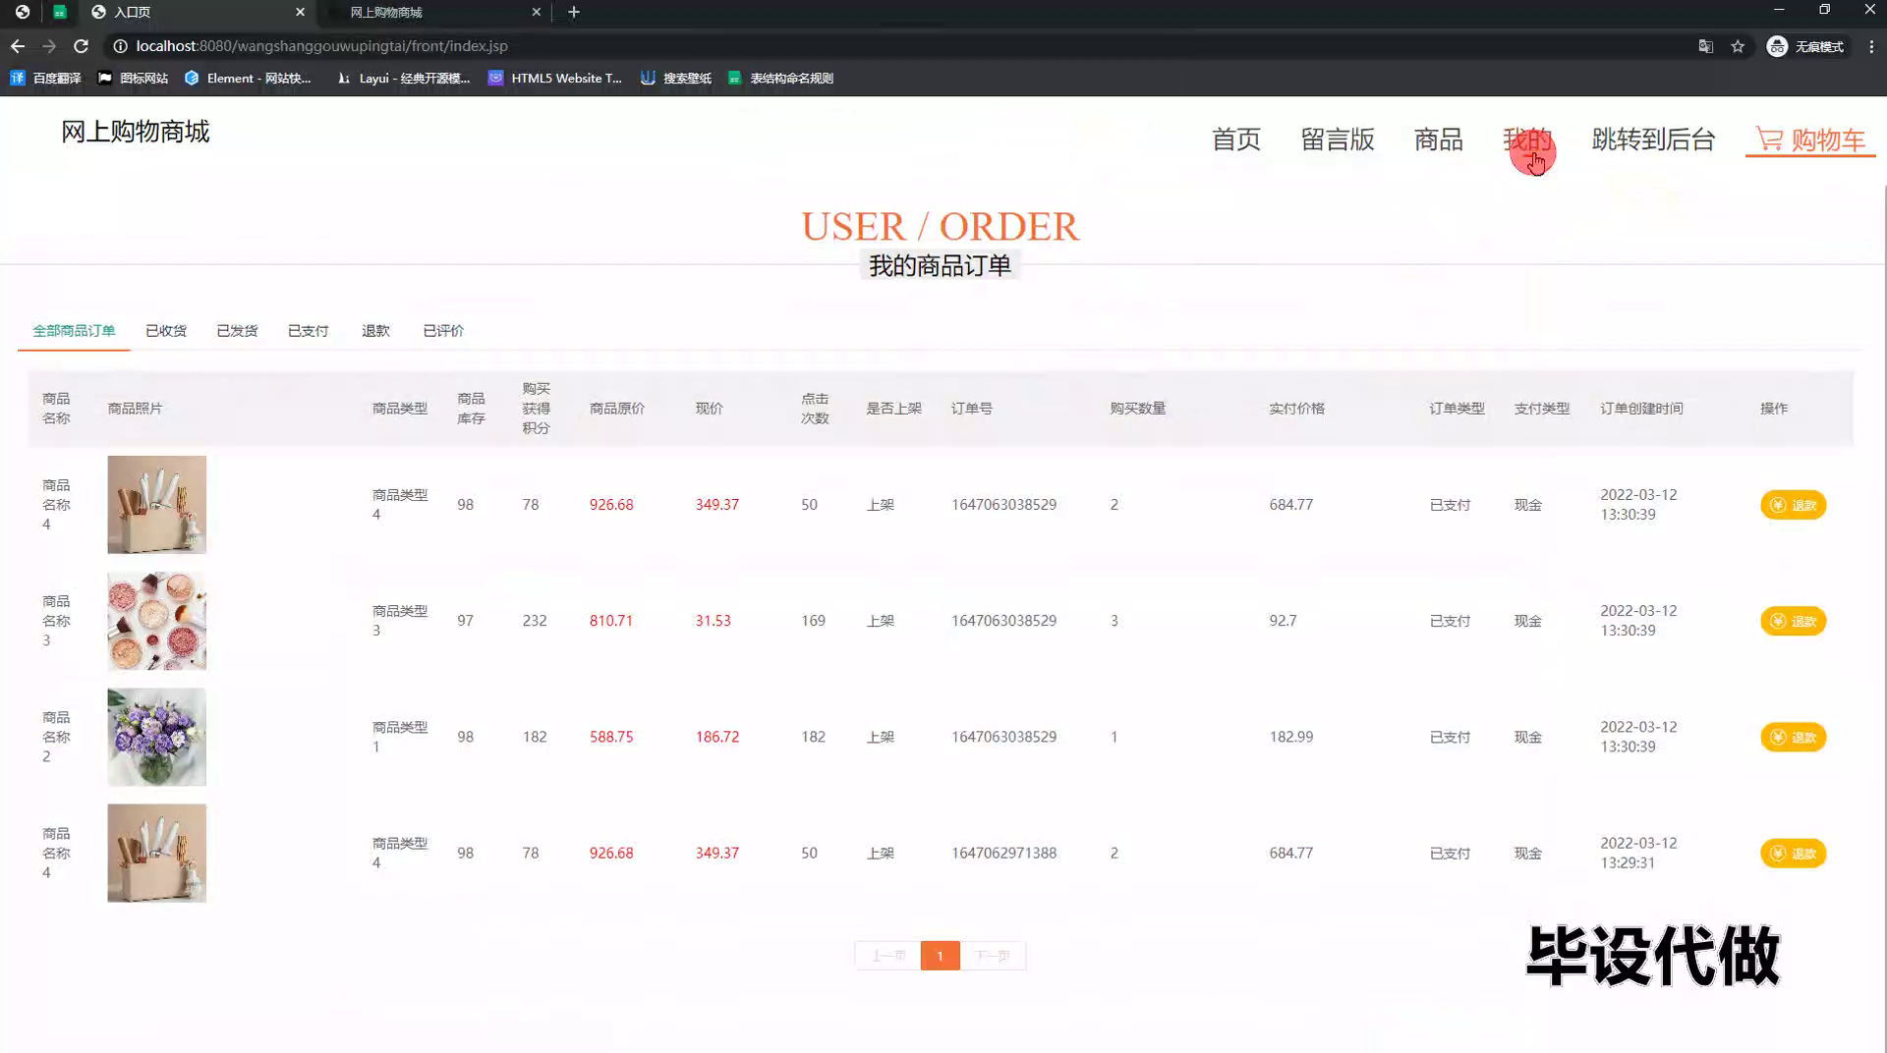
Task: Close the 入口页 tab
Action: pos(300,12)
